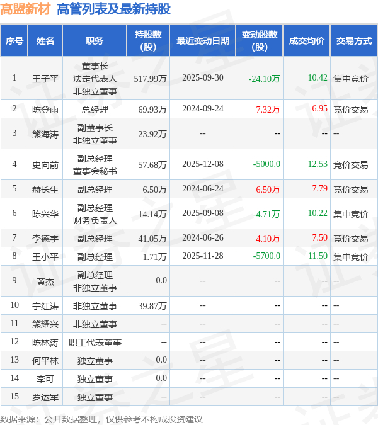Screen dimensions: 378x425
Task: Click average price 12.53
Action: tap(318, 164)
